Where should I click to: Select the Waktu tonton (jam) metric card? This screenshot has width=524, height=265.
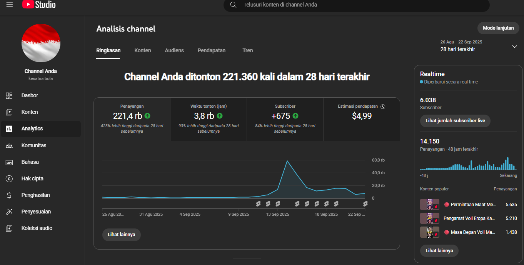pyautogui.click(x=208, y=119)
